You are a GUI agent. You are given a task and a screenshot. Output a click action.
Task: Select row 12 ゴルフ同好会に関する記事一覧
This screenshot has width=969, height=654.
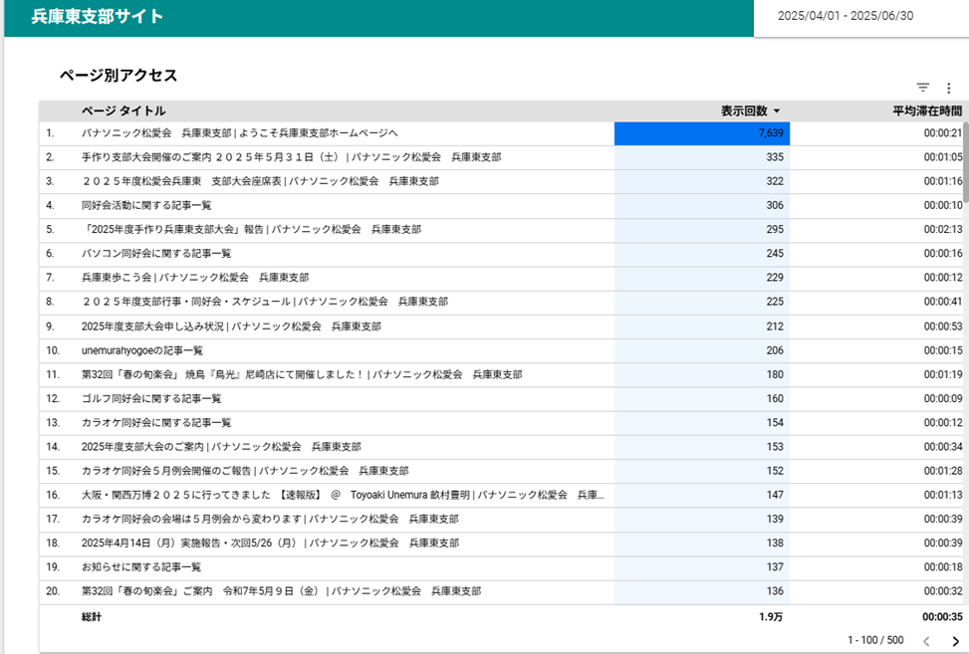151,398
